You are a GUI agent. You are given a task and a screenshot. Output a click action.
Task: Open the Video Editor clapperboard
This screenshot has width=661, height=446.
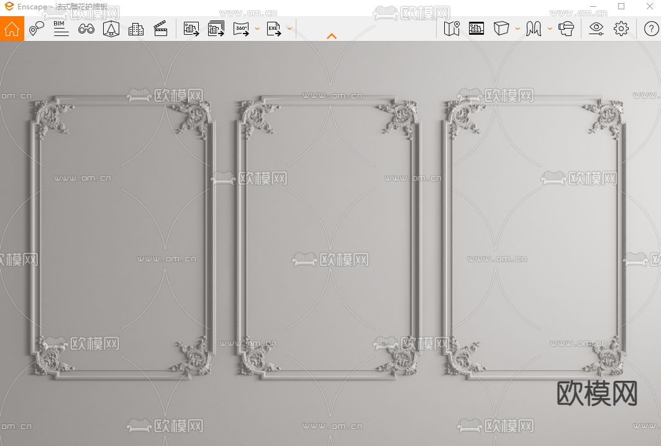[161, 29]
